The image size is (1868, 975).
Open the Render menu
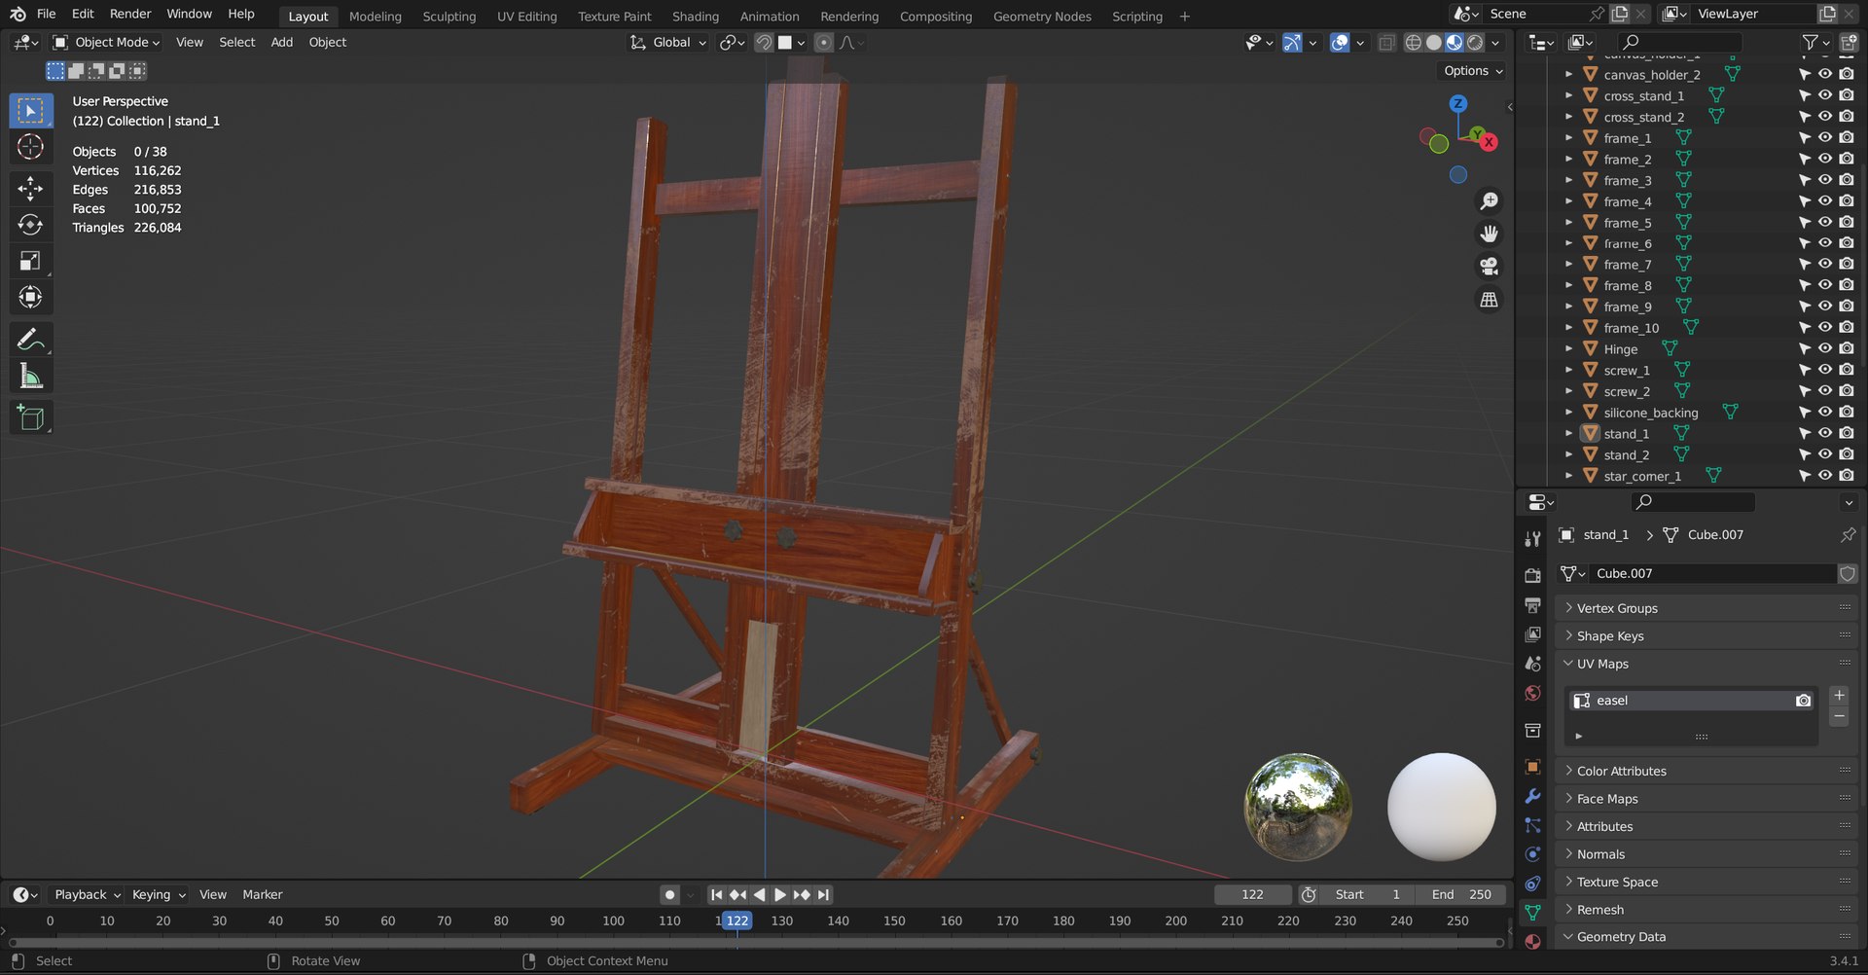130,14
